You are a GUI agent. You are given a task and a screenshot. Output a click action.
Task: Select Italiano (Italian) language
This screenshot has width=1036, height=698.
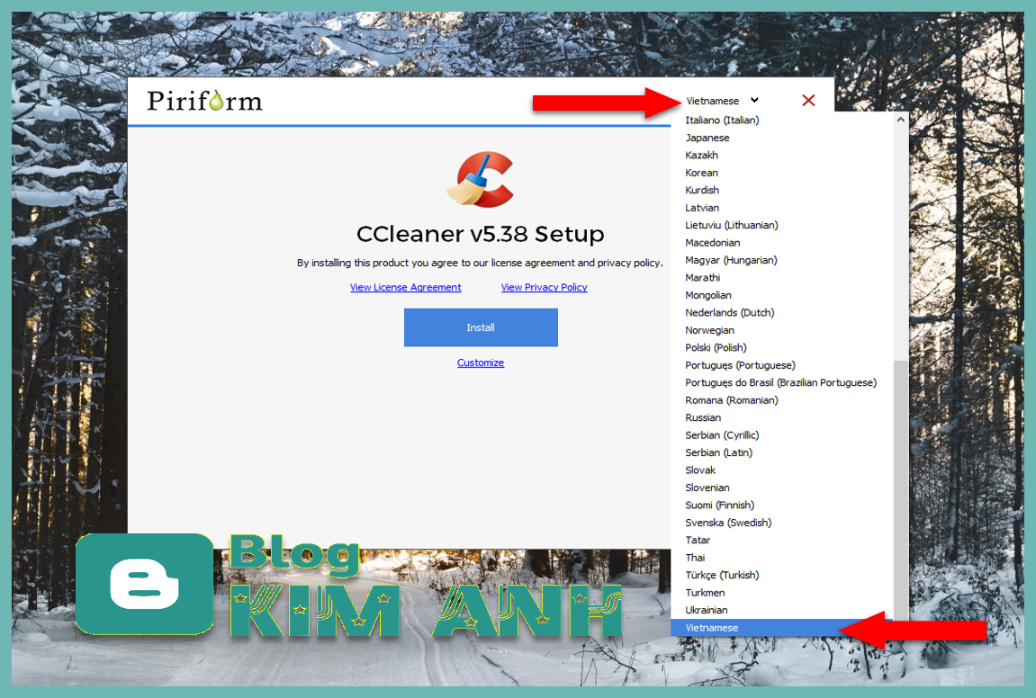pyautogui.click(x=782, y=121)
